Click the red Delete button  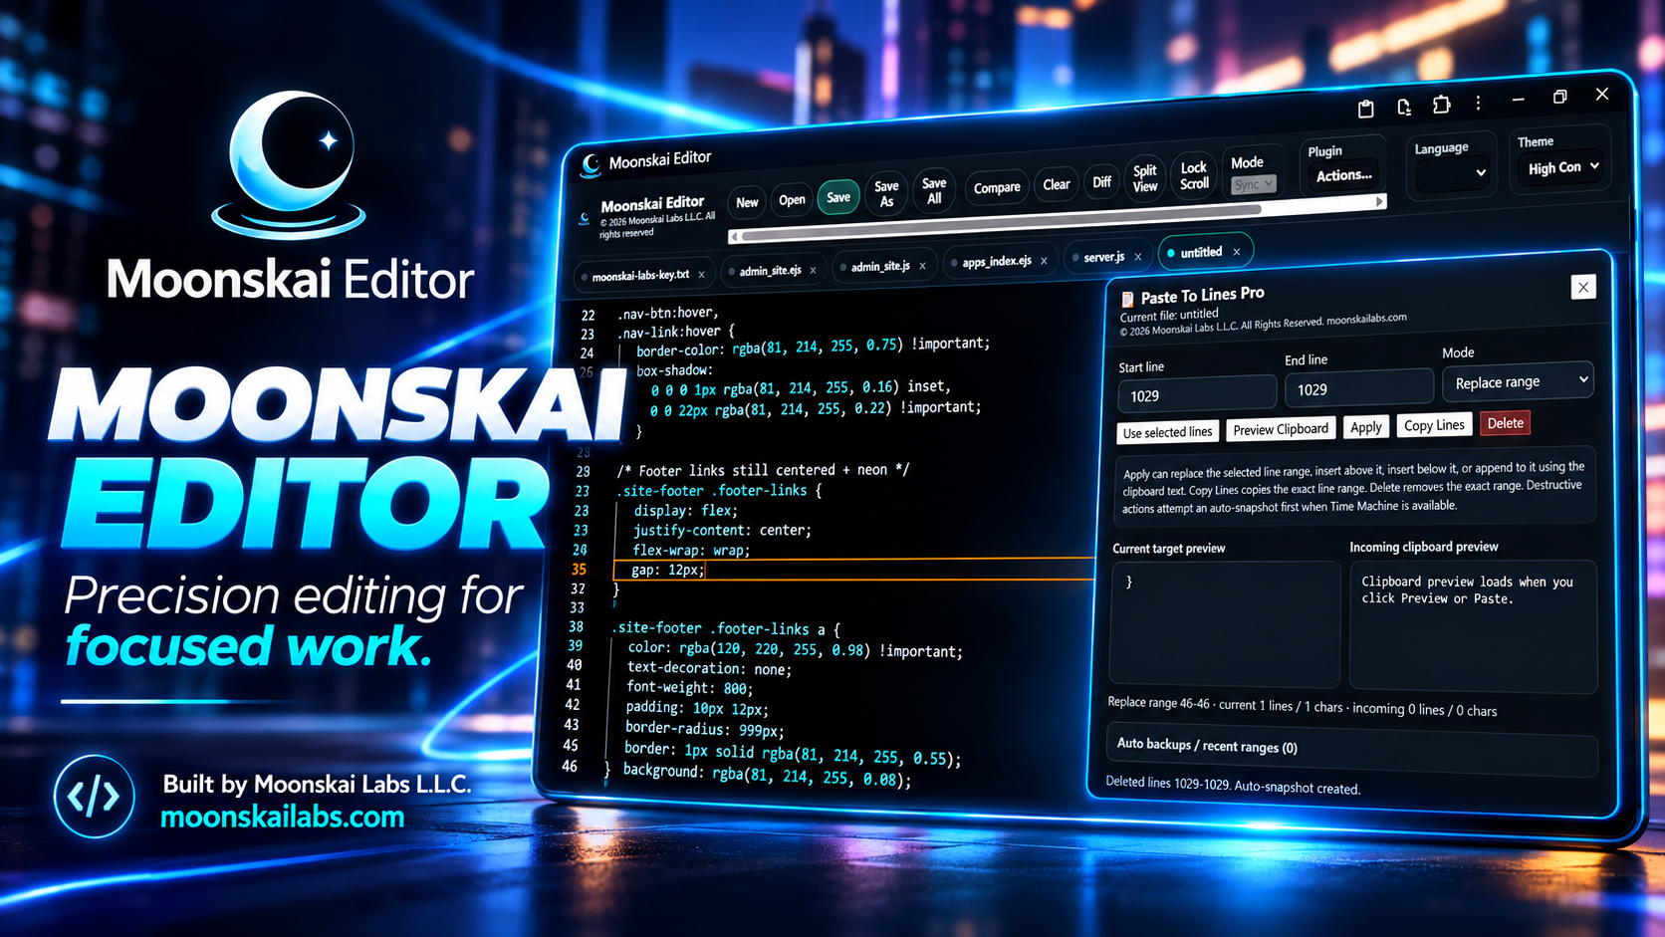pos(1505,423)
